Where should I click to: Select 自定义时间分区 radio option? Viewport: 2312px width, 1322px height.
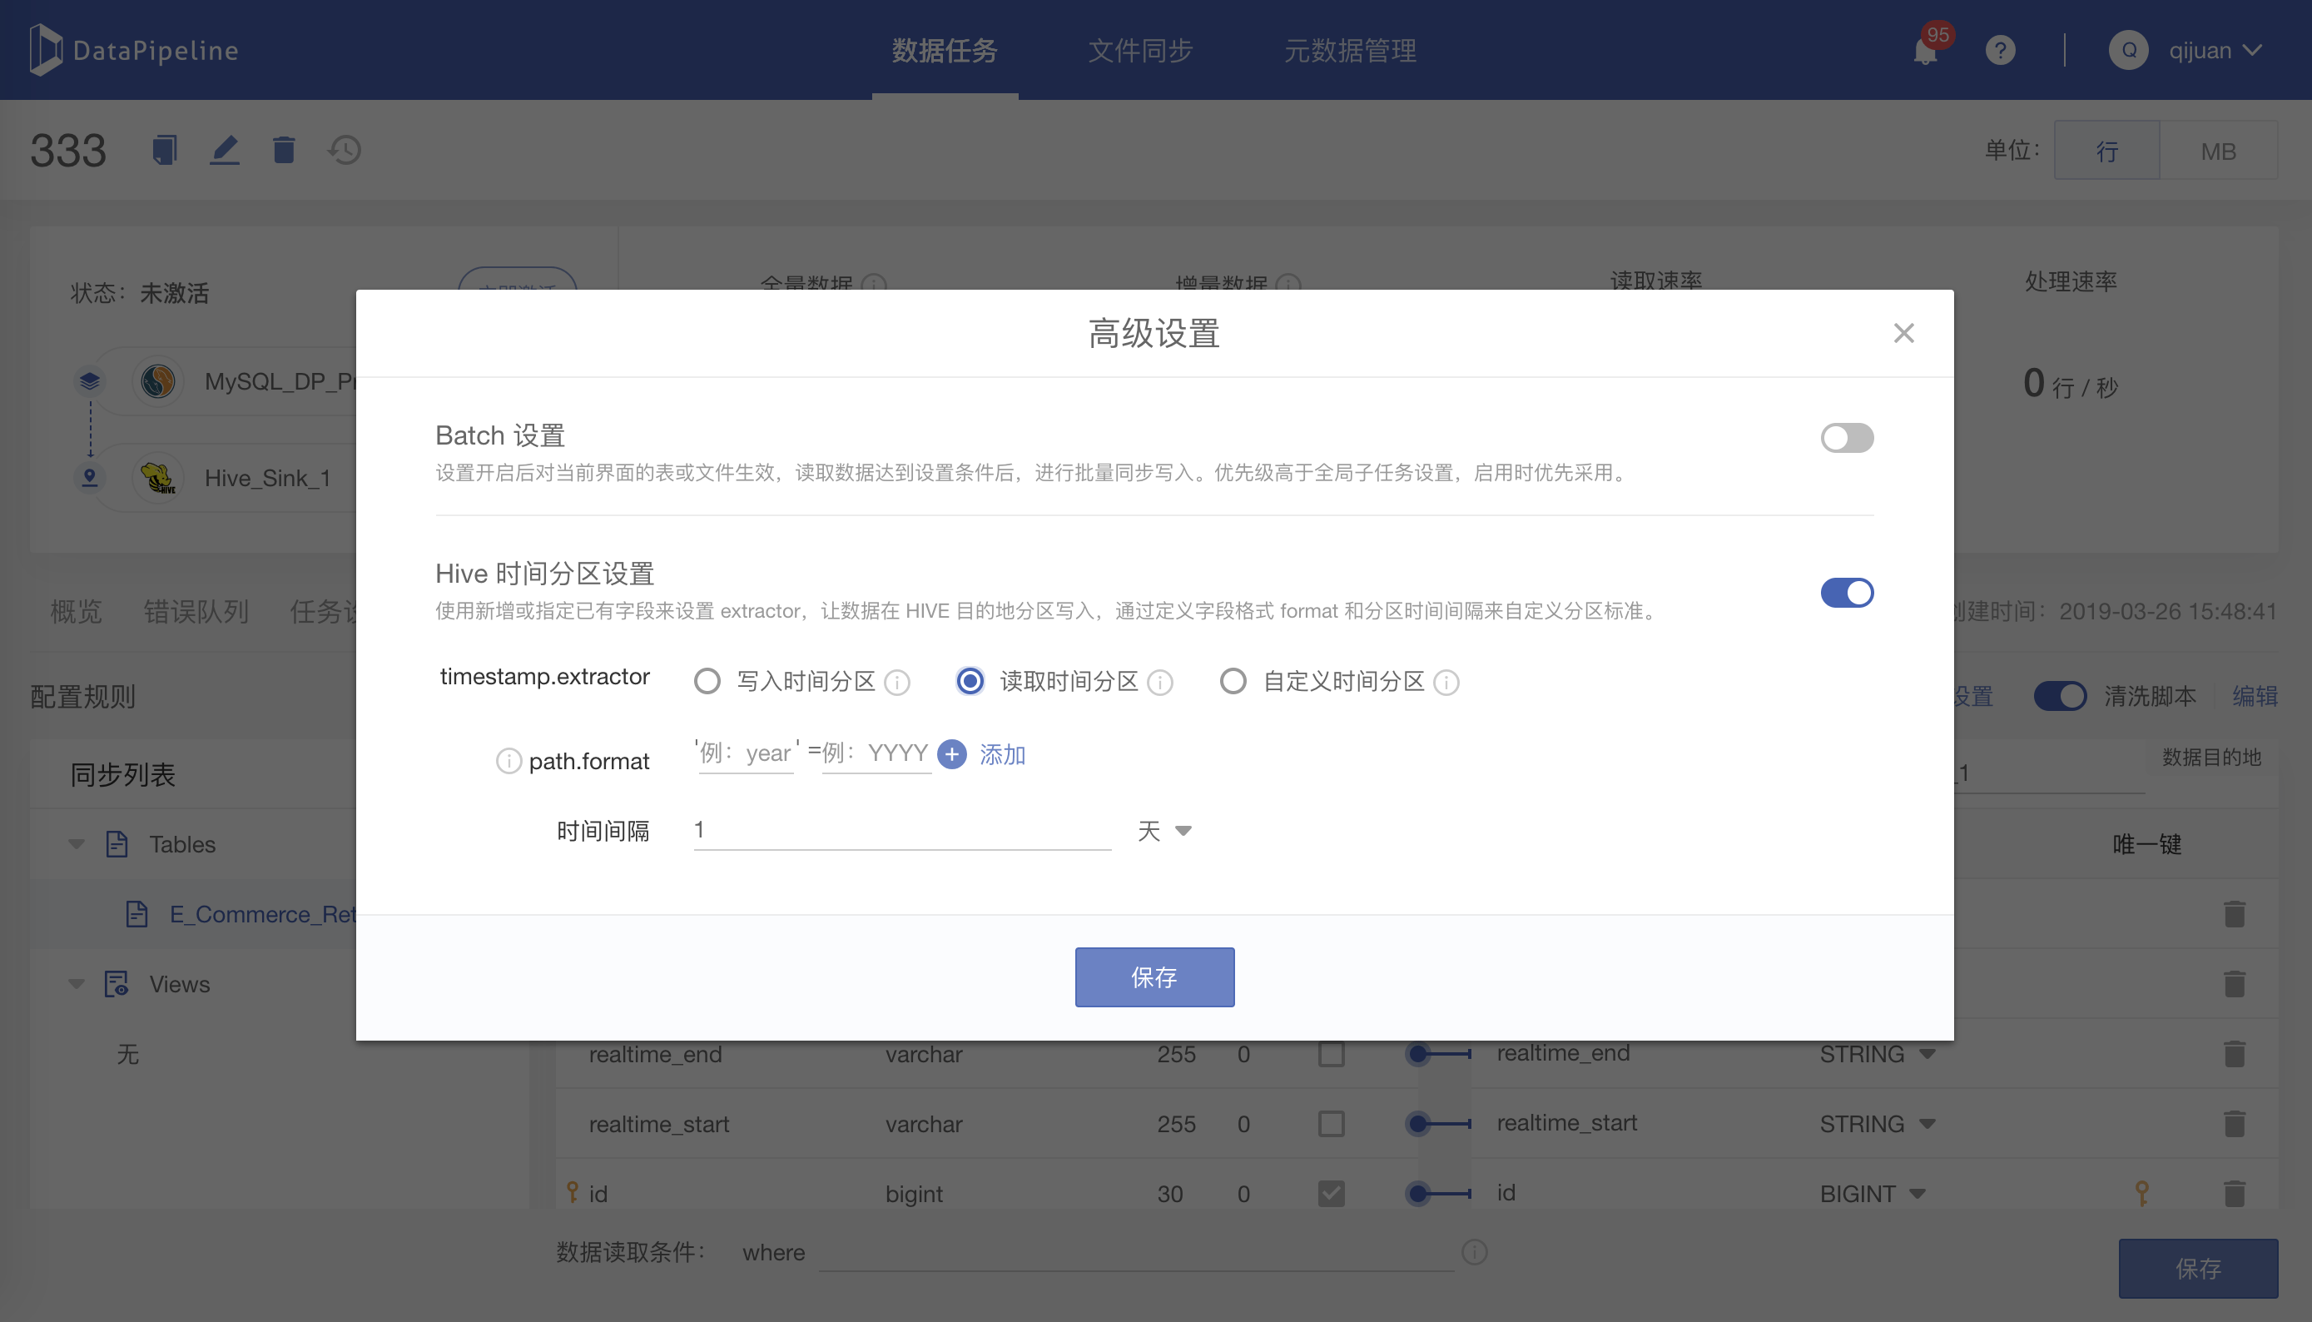pos(1233,681)
